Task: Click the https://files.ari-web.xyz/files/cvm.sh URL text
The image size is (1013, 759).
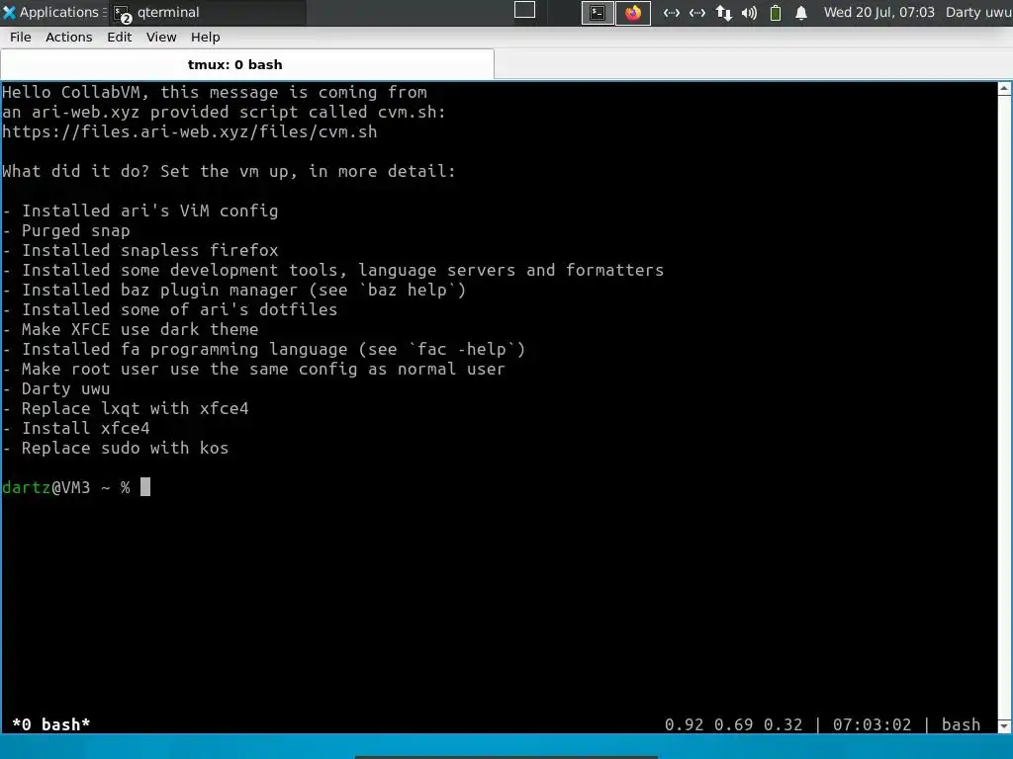Action: click(x=189, y=131)
